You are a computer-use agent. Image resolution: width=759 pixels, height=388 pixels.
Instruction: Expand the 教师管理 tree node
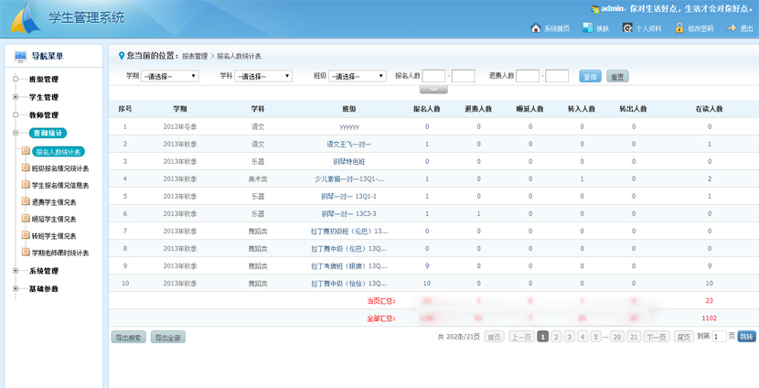tap(16, 115)
